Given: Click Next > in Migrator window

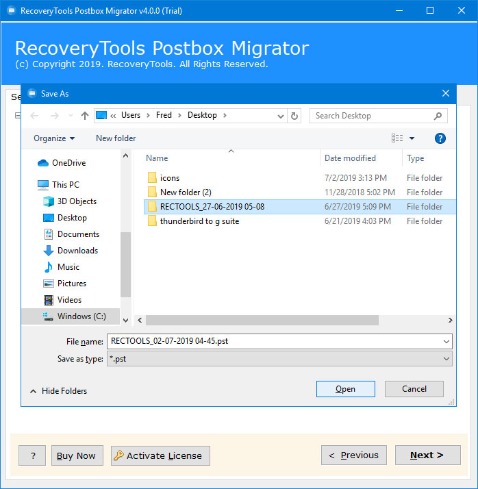Looking at the screenshot, I should [x=428, y=455].
